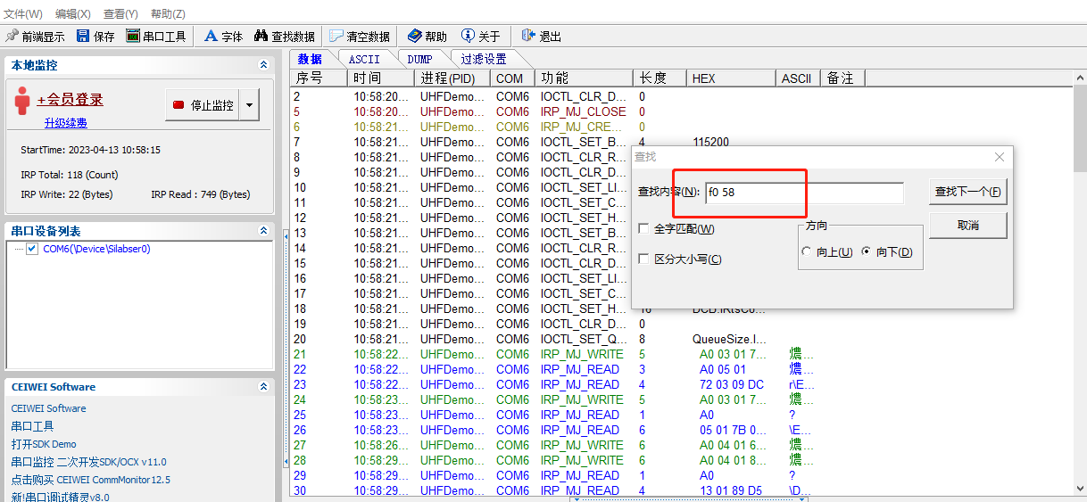Select the COM6(\Device\Silabser0) tree item
This screenshot has height=502, width=1087.
pyautogui.click(x=96, y=249)
